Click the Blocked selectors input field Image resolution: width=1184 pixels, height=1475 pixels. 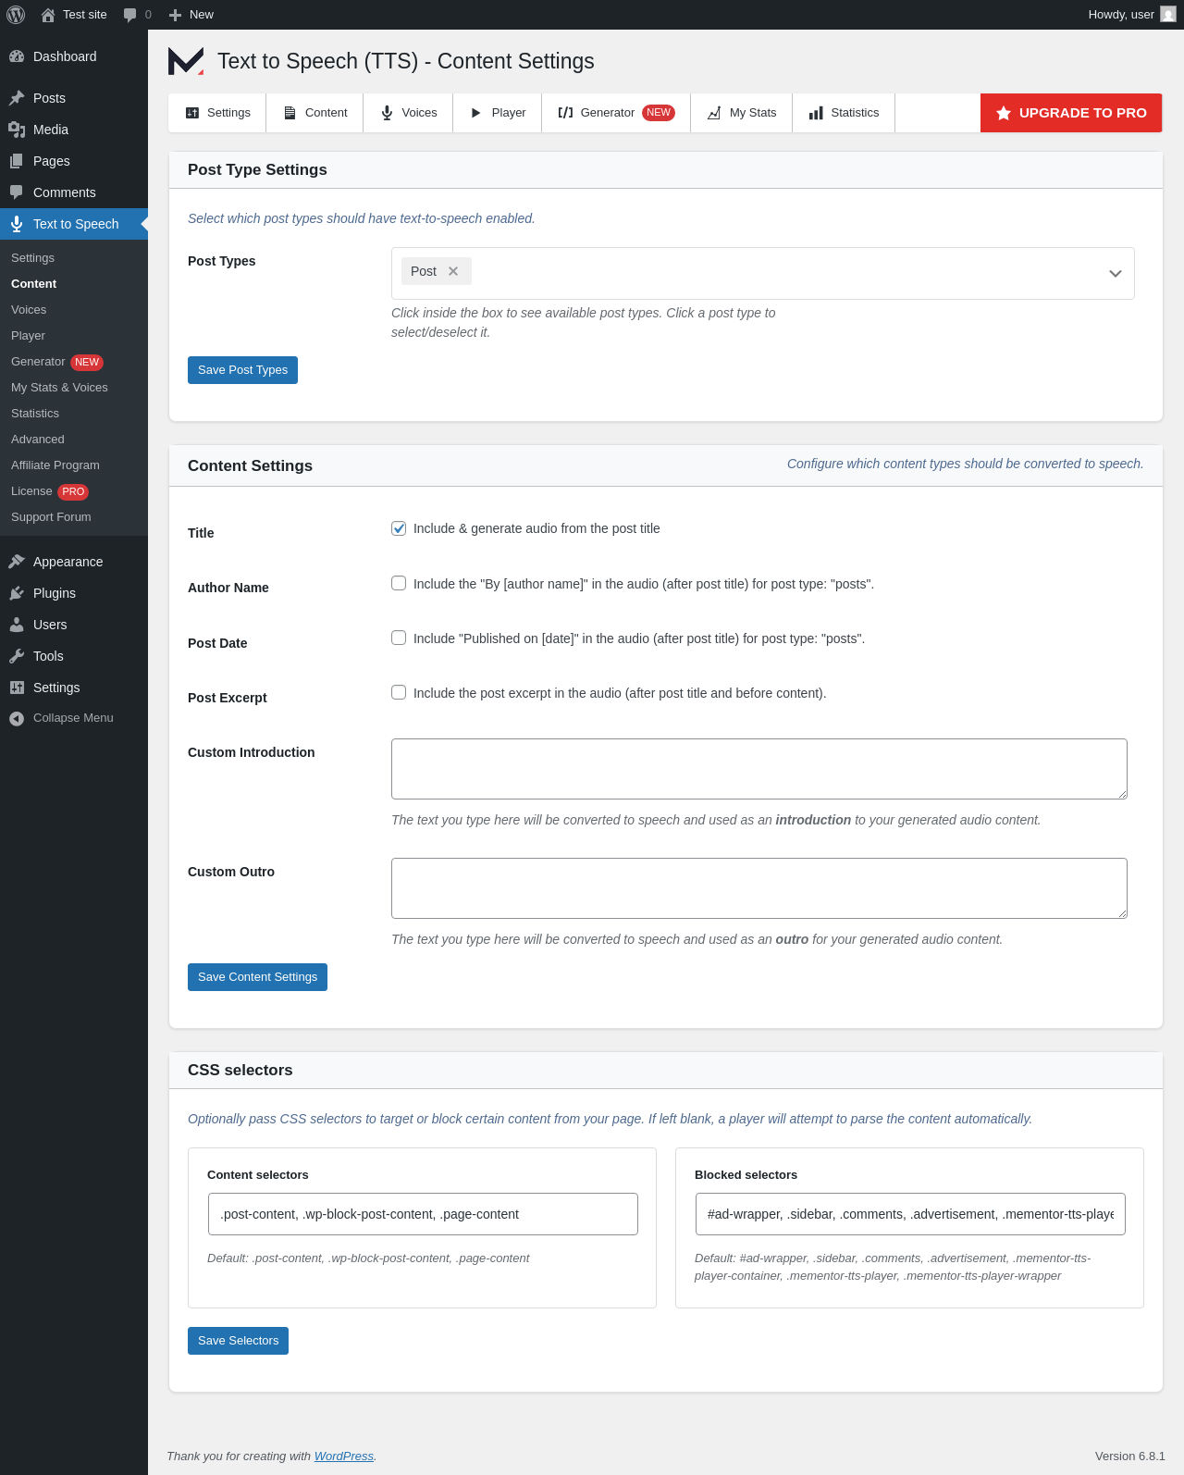910,1214
